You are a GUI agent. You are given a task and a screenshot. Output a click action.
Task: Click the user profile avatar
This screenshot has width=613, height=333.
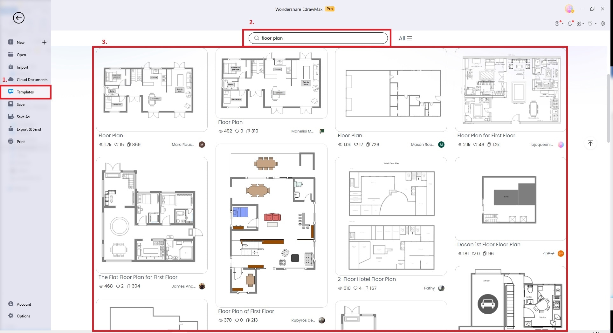(x=569, y=9)
